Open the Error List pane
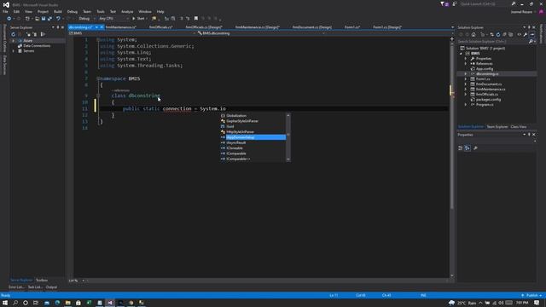The height and width of the screenshot is (307, 546). pos(16,287)
